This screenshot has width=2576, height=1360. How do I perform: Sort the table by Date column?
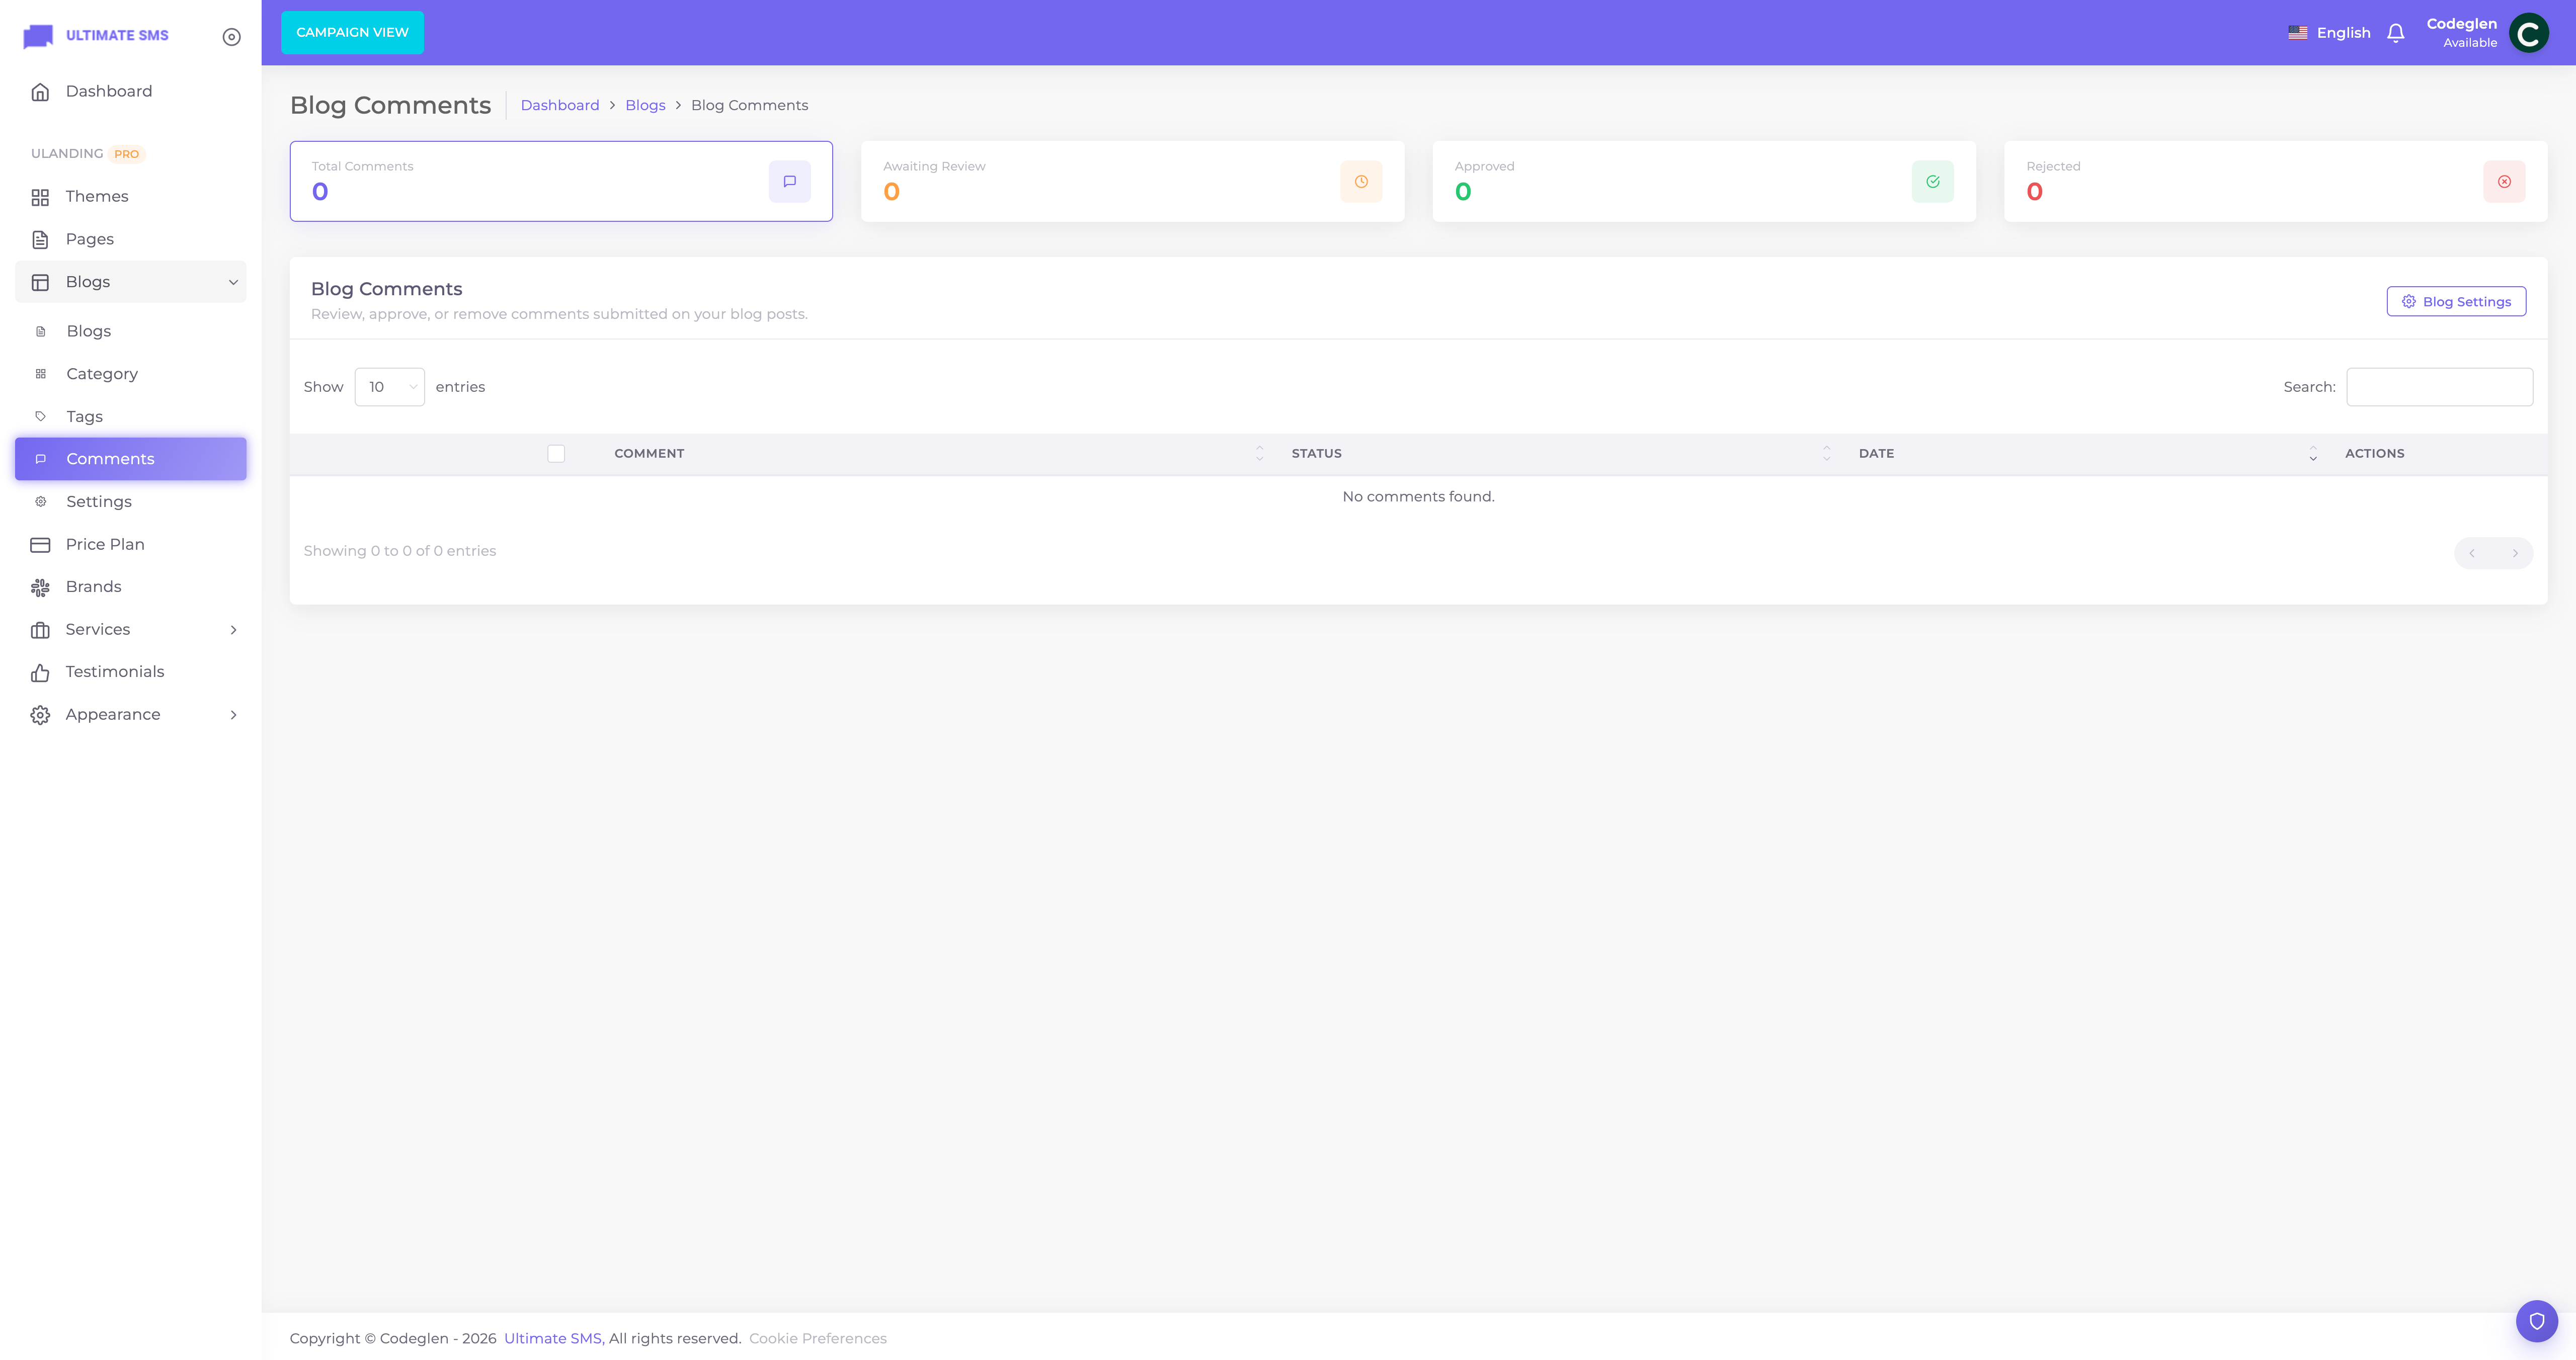point(2086,454)
